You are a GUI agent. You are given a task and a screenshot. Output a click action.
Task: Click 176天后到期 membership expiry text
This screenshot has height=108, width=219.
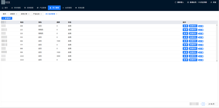tap(202, 2)
